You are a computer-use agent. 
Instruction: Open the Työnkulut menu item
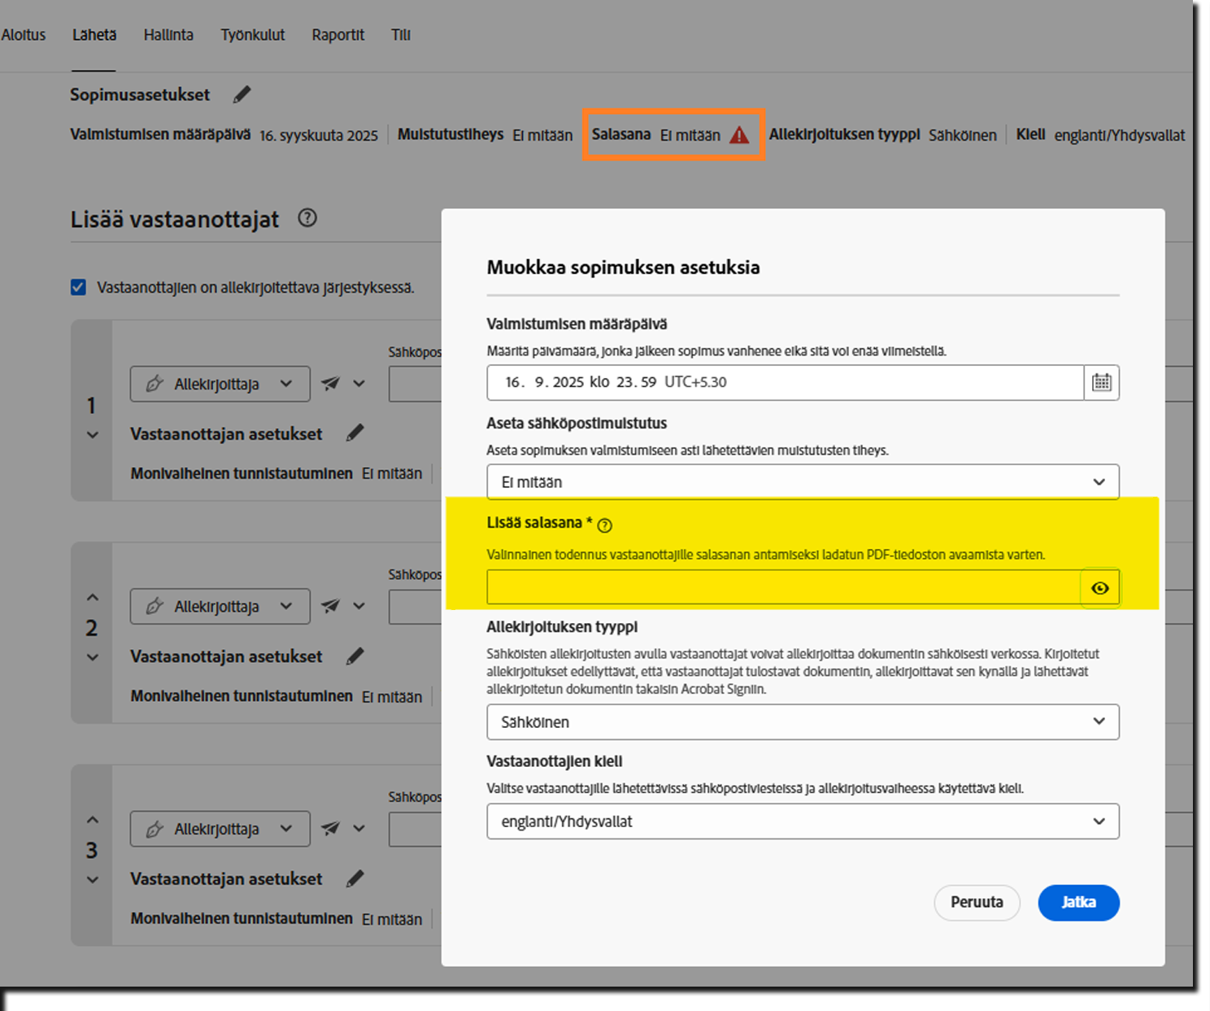(252, 35)
